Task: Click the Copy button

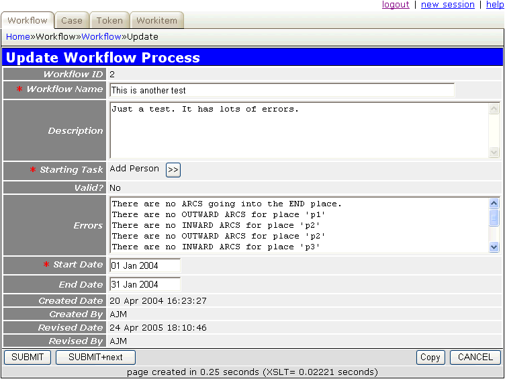Action: 430,357
